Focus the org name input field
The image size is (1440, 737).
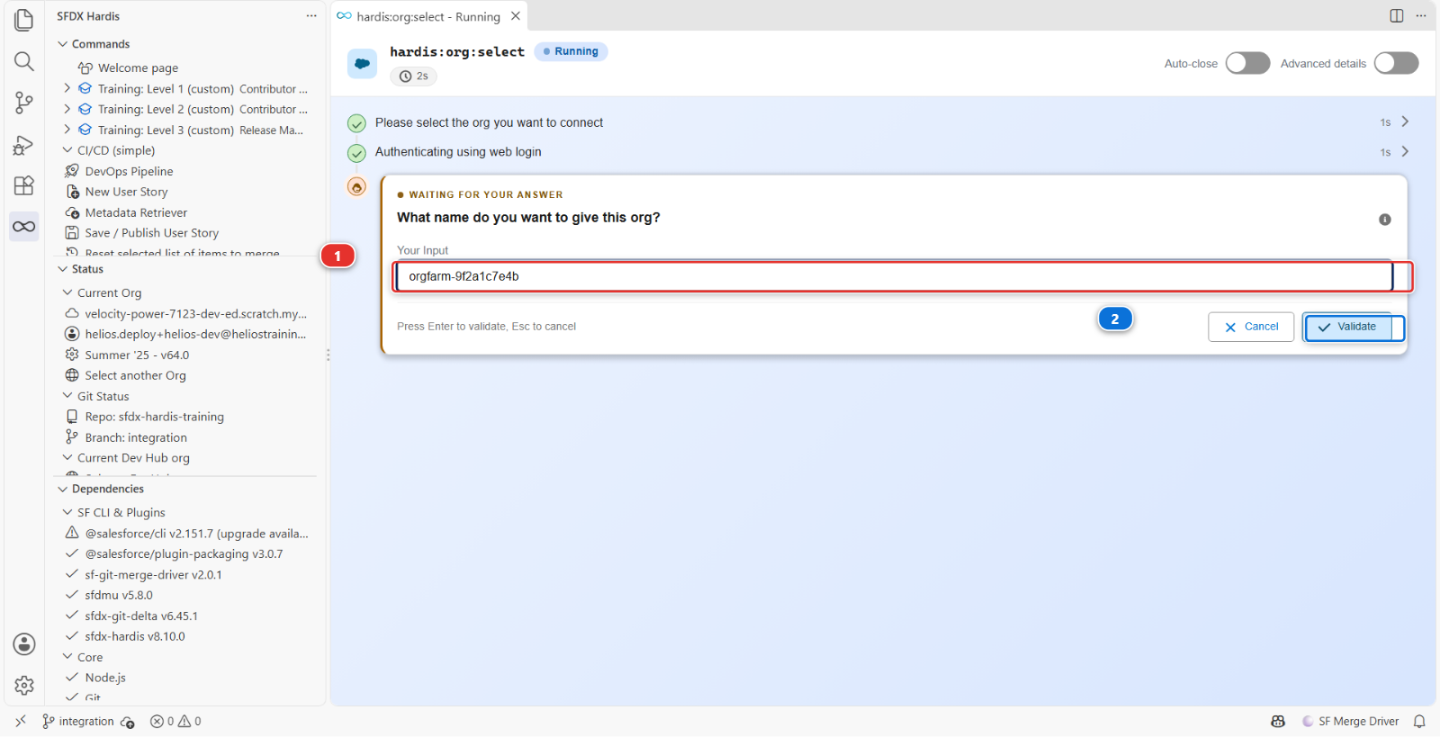pos(895,276)
